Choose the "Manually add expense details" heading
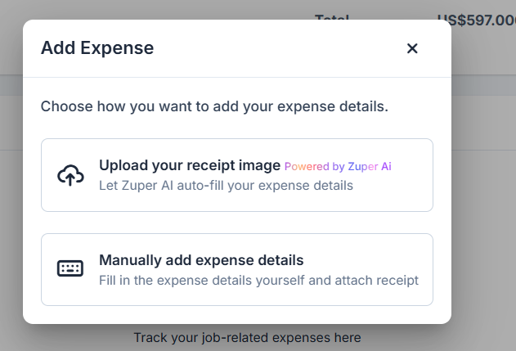 201,260
